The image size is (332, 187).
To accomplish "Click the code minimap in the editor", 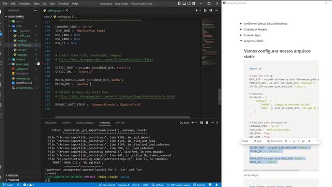I will 209,43.
